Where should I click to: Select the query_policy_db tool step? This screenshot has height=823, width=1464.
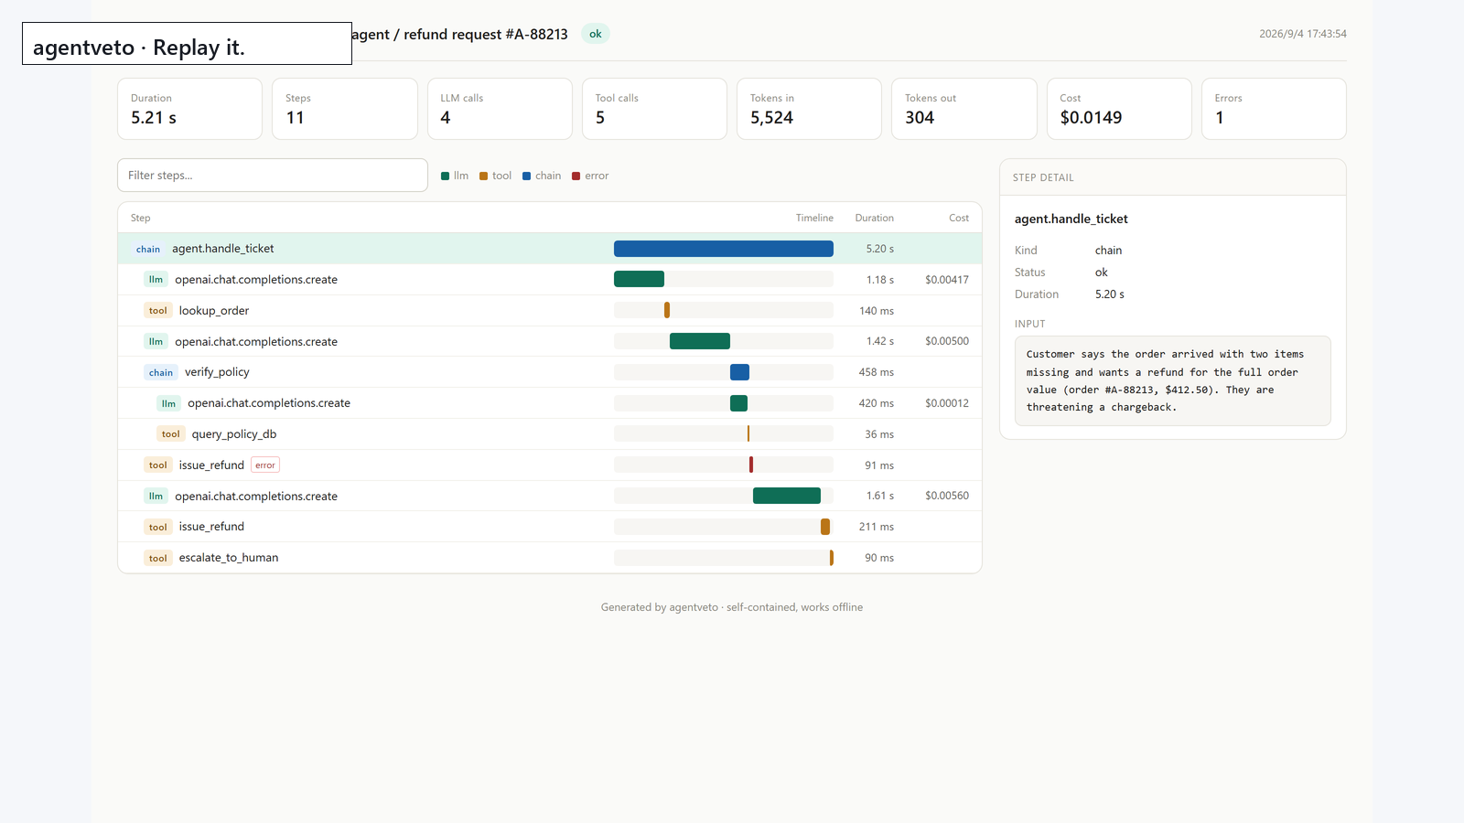[x=550, y=434]
